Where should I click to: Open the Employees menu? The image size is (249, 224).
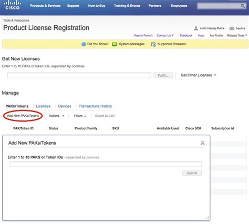[x=179, y=6]
